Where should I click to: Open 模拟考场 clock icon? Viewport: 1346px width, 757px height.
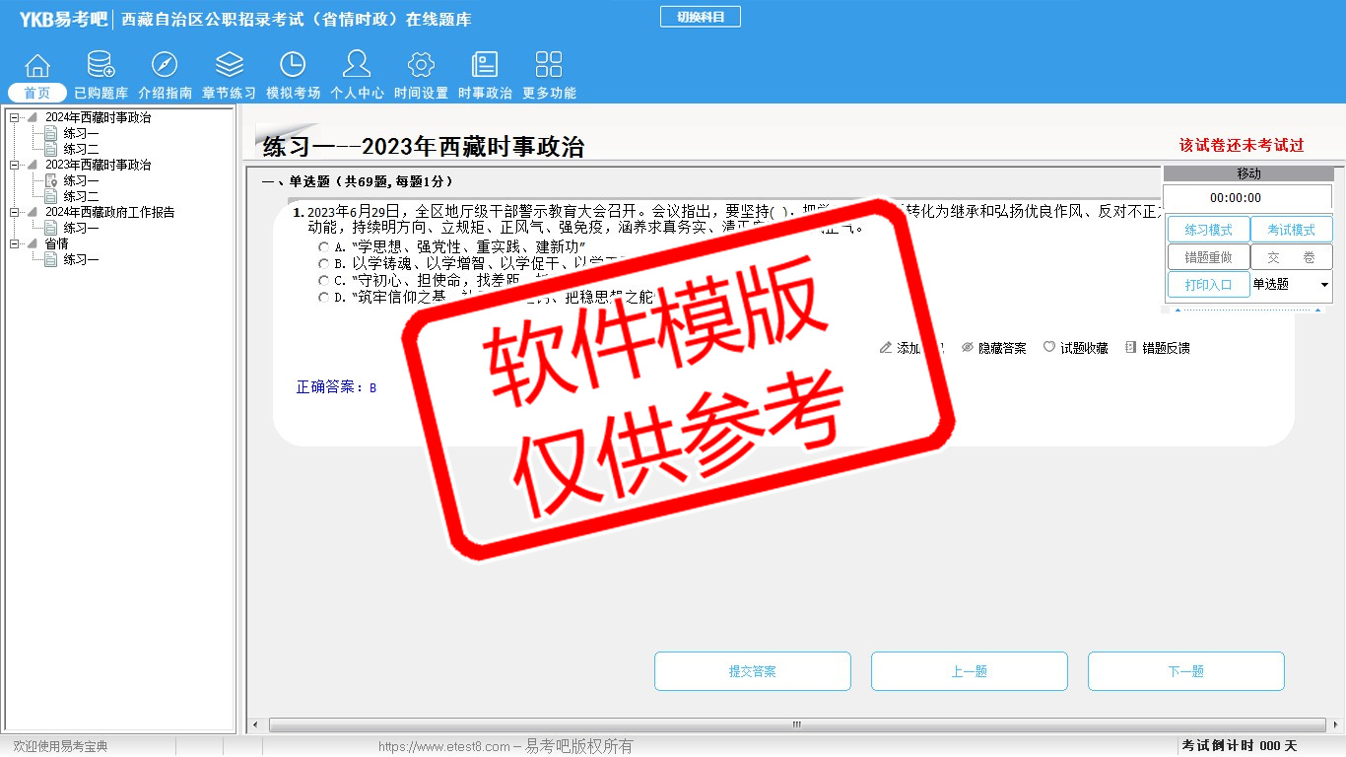(293, 65)
